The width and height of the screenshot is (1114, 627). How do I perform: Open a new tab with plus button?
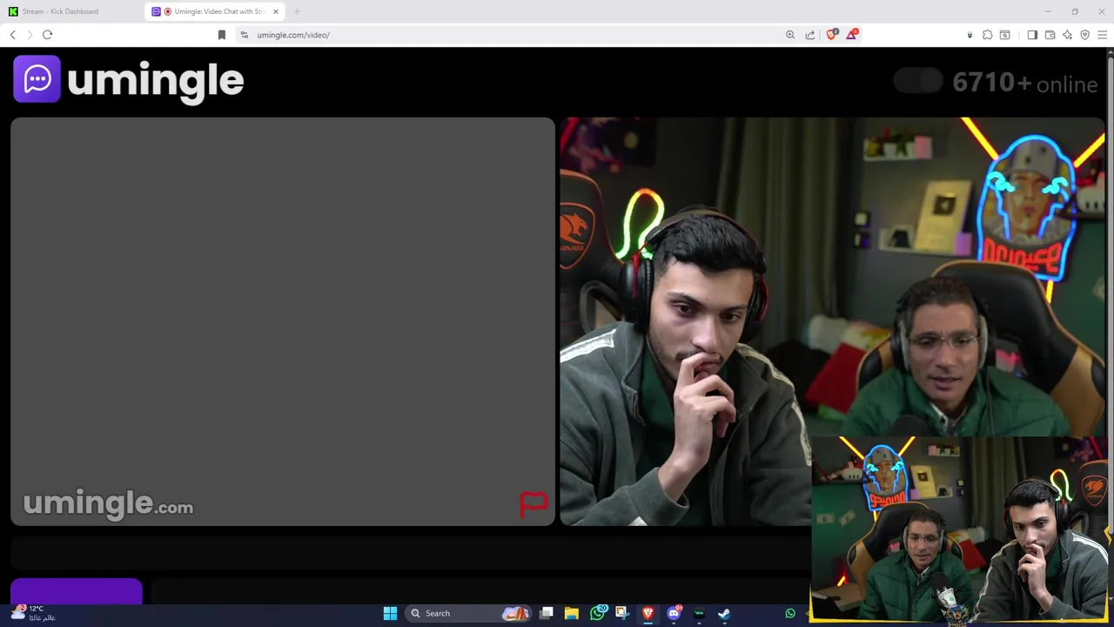pos(297,11)
